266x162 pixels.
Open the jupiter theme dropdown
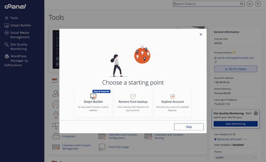[x=236, y=157]
